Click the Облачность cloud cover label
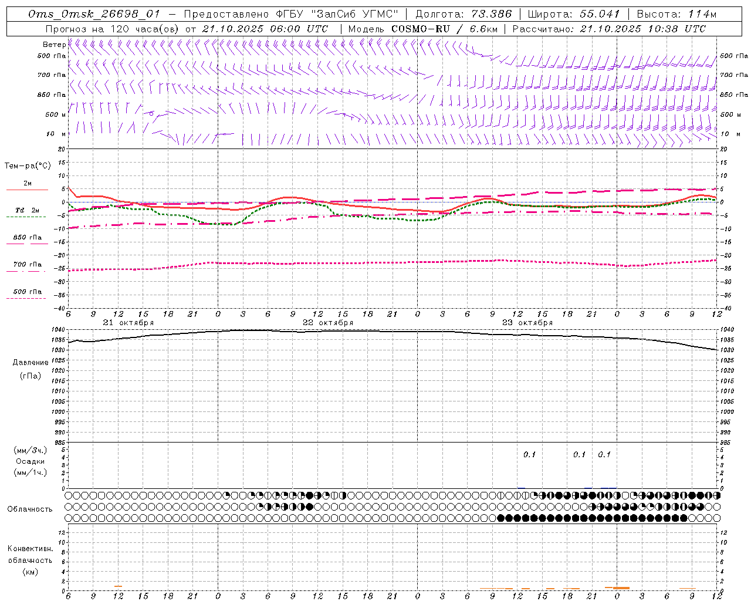Image resolution: width=751 pixels, height=601 pixels. 30,509
